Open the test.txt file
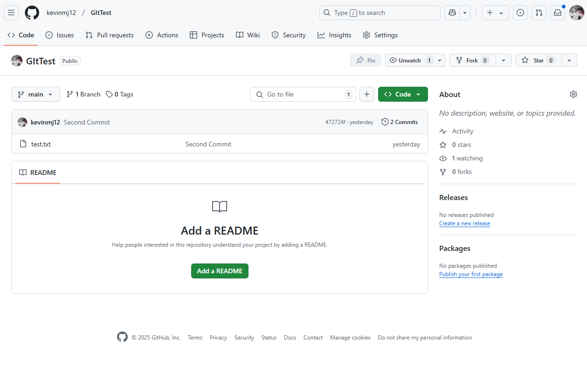 click(41, 144)
